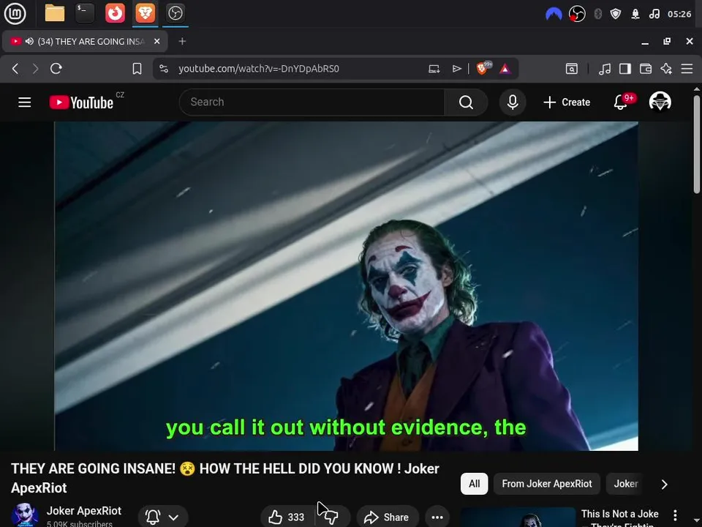Switch to Brave browser in the panel
The image size is (702, 527).
click(145, 13)
